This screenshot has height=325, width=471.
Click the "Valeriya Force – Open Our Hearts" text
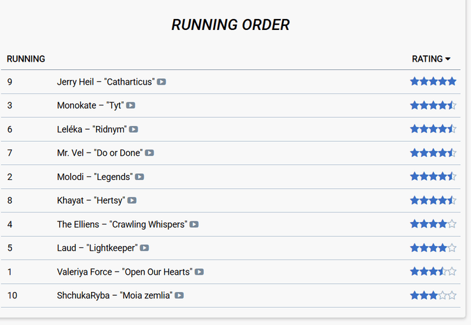point(124,272)
